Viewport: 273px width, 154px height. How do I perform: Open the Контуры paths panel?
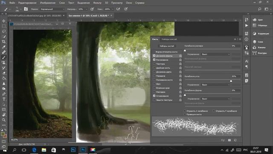[x=260, y=53]
